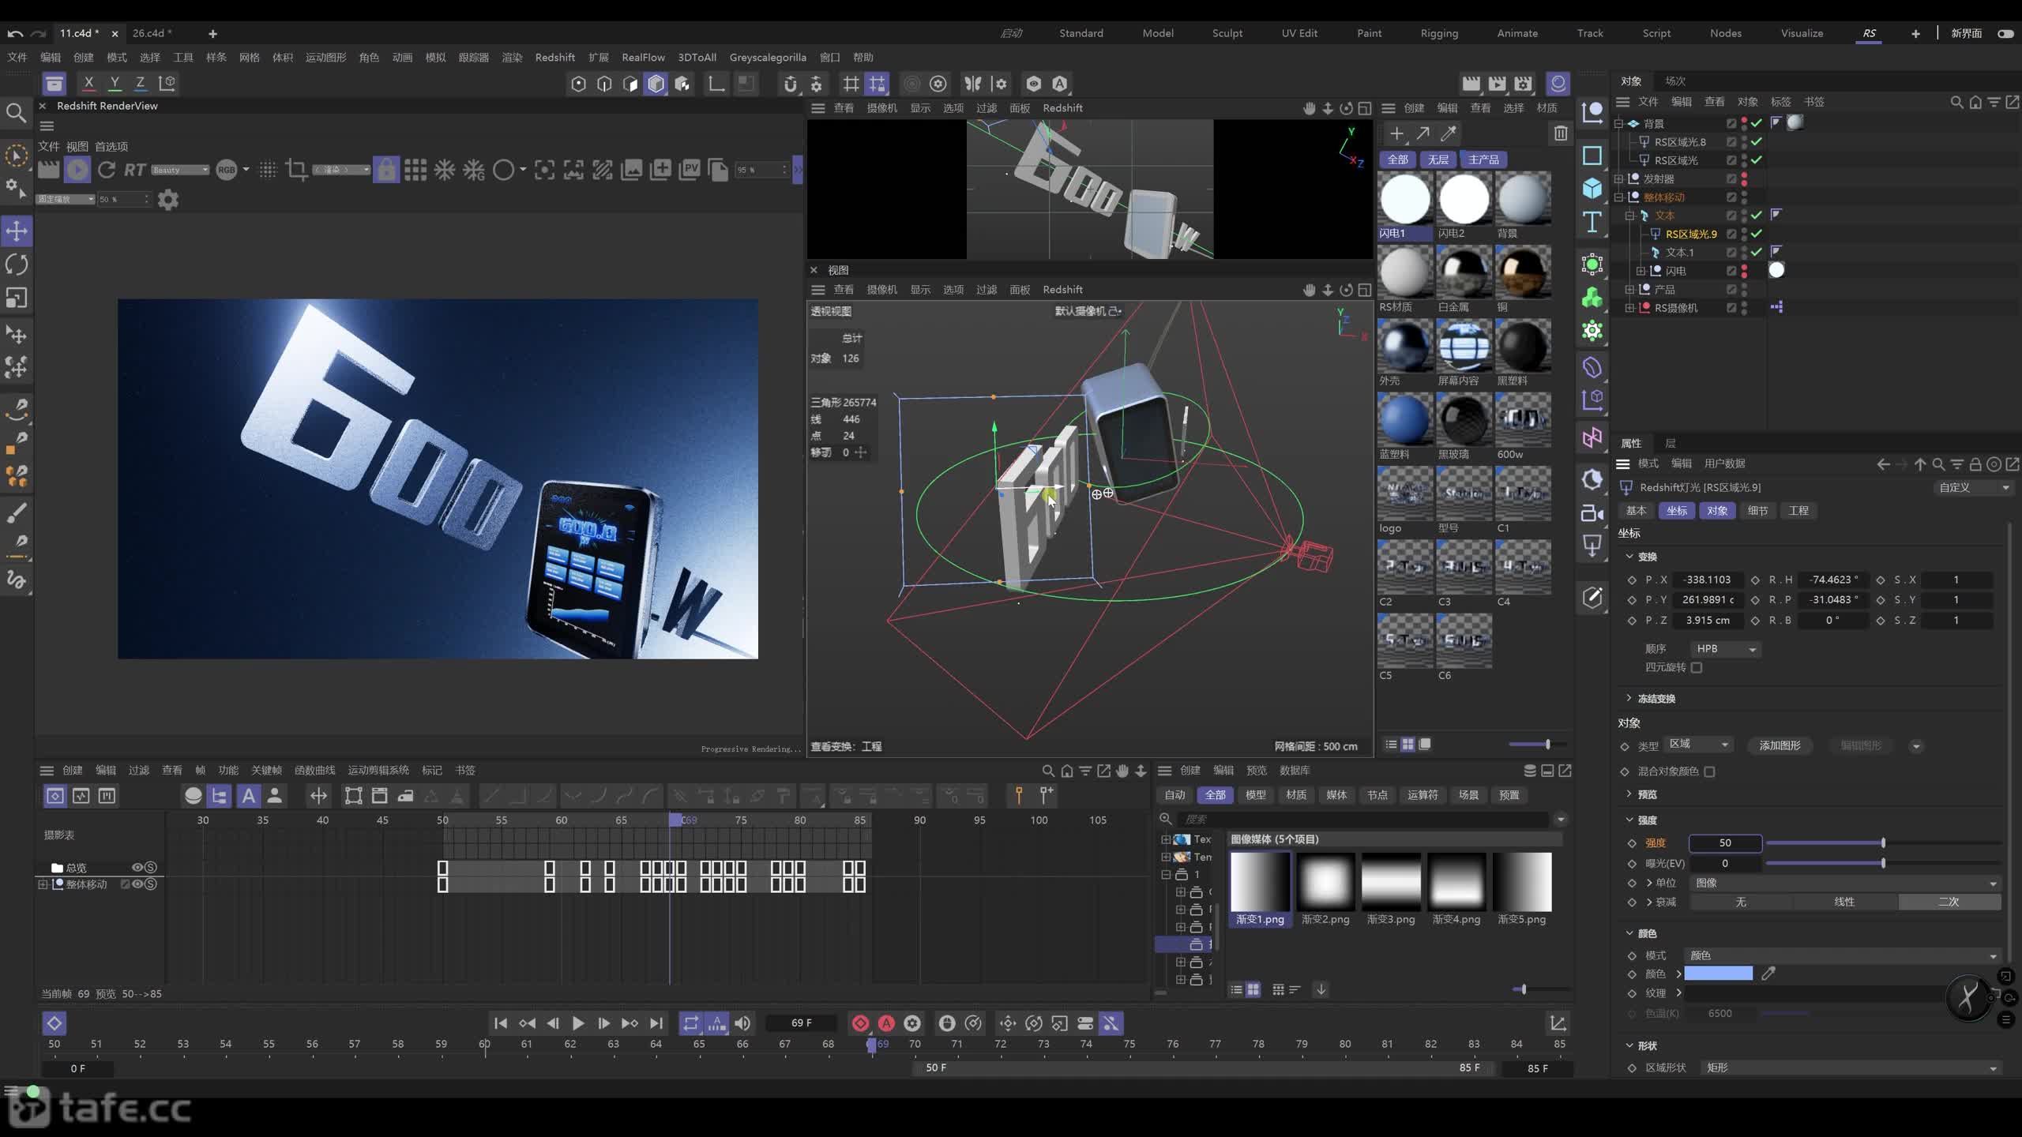Open the rotation 顺序 HPB dropdown

point(1725,649)
